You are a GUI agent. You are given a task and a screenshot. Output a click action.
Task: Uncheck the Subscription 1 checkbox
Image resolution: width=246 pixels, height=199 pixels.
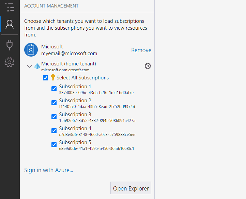[x=54, y=89]
